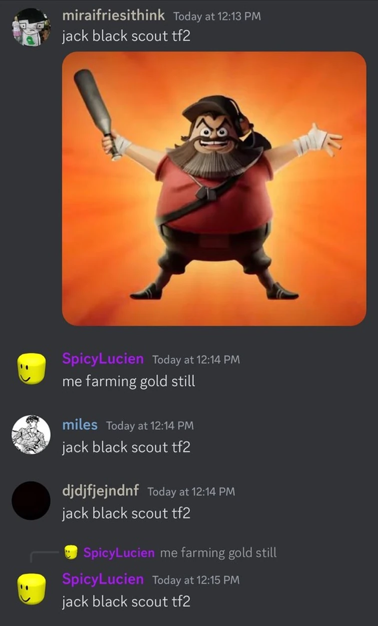Select miles's 'jack black scout tf2' message
Image resolution: width=378 pixels, height=626 pixels.
126,447
